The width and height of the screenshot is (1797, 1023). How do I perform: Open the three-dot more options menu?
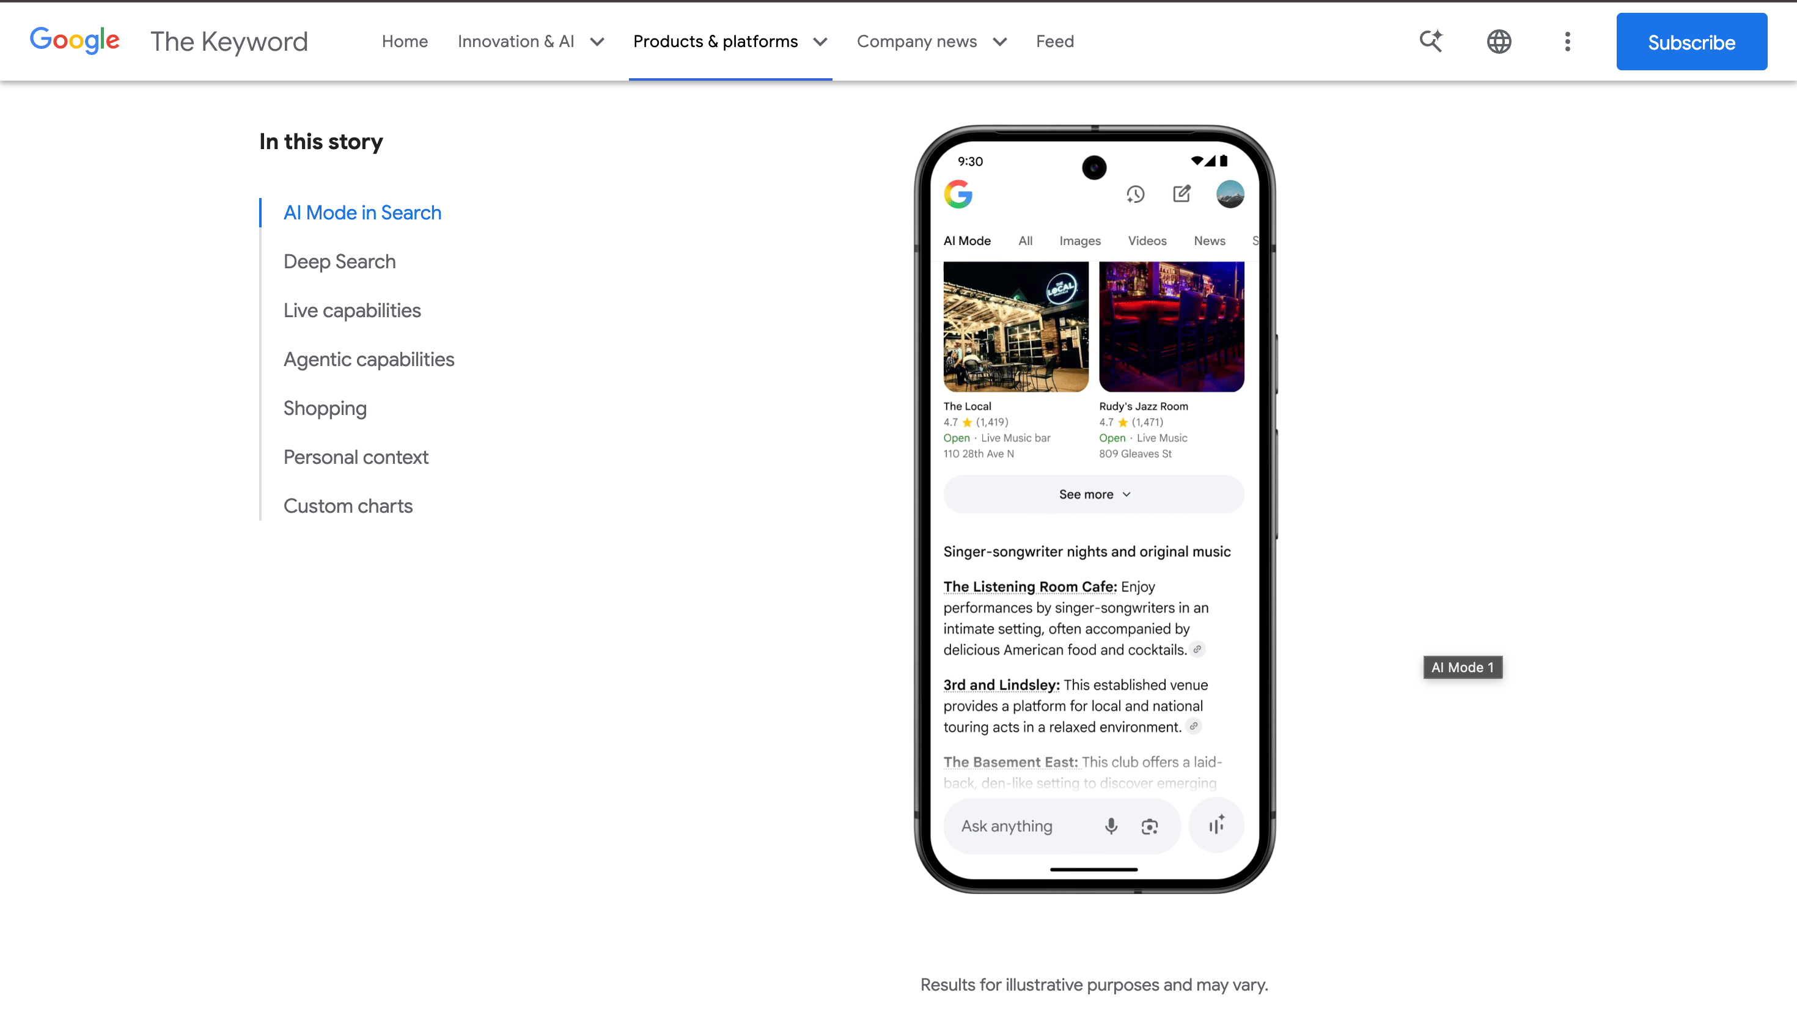click(x=1567, y=42)
